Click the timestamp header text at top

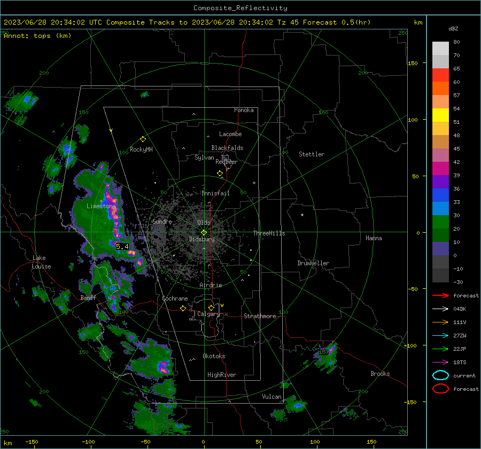pos(187,22)
